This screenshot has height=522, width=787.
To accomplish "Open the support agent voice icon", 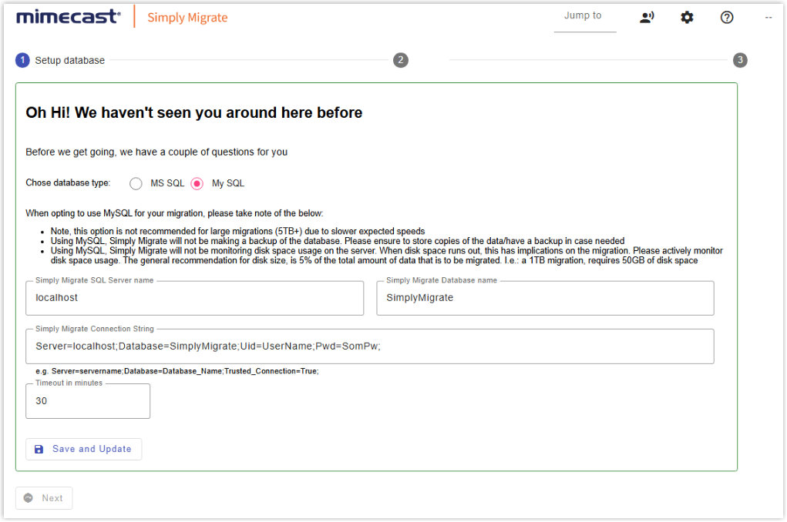I will tap(647, 18).
